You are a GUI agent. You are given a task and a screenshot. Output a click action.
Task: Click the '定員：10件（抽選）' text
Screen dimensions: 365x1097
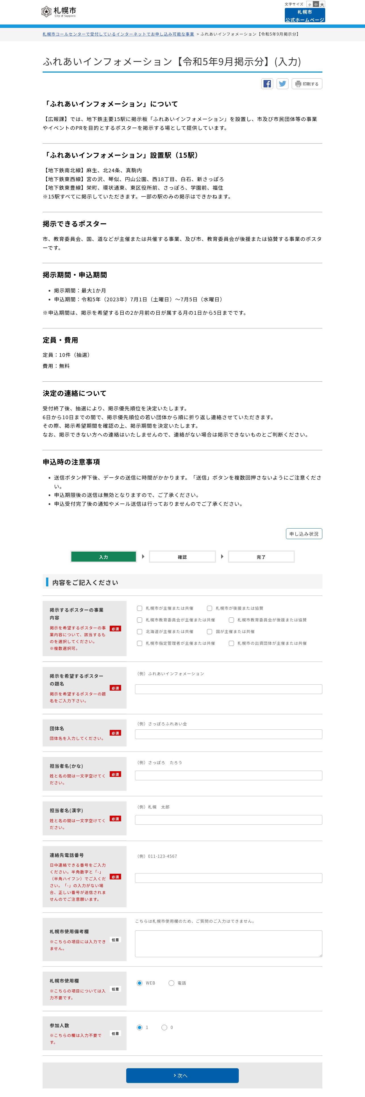pos(66,355)
